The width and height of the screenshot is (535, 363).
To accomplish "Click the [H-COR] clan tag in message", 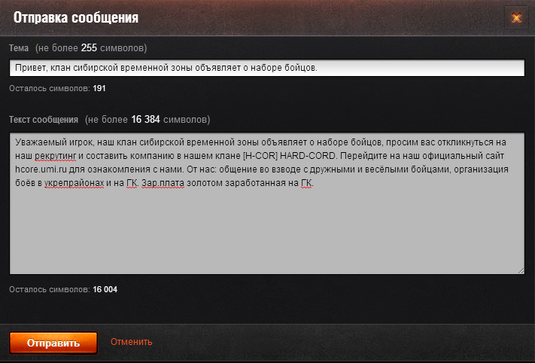I will pos(260,156).
